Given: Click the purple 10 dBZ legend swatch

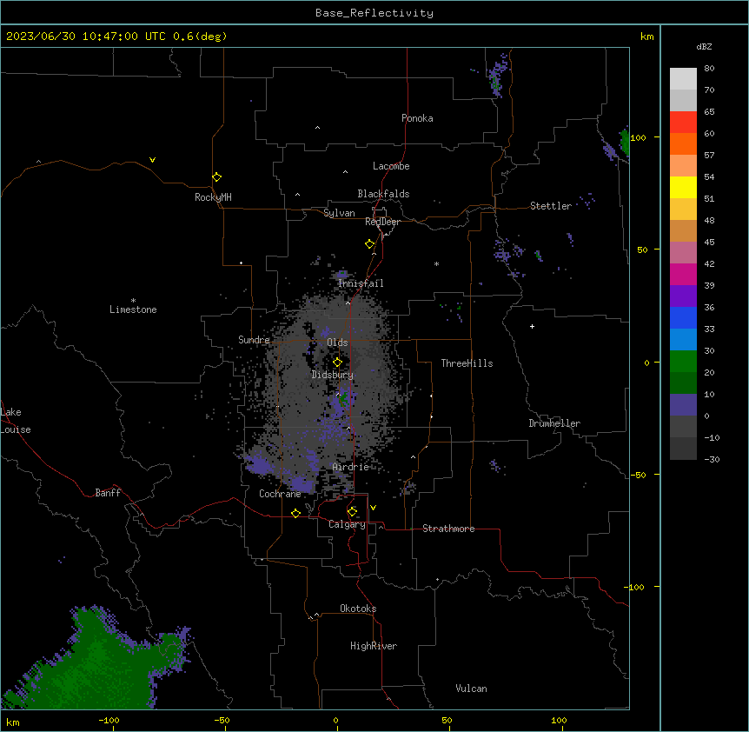Looking at the screenshot, I should [x=683, y=405].
